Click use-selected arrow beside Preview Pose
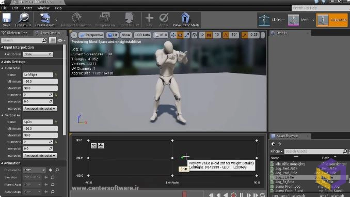Viewport: 350px width, 197px height. 51,170
